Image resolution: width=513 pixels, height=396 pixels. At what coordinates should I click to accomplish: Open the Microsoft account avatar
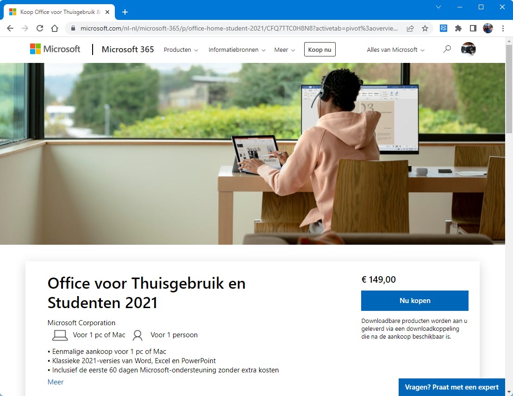click(x=468, y=49)
